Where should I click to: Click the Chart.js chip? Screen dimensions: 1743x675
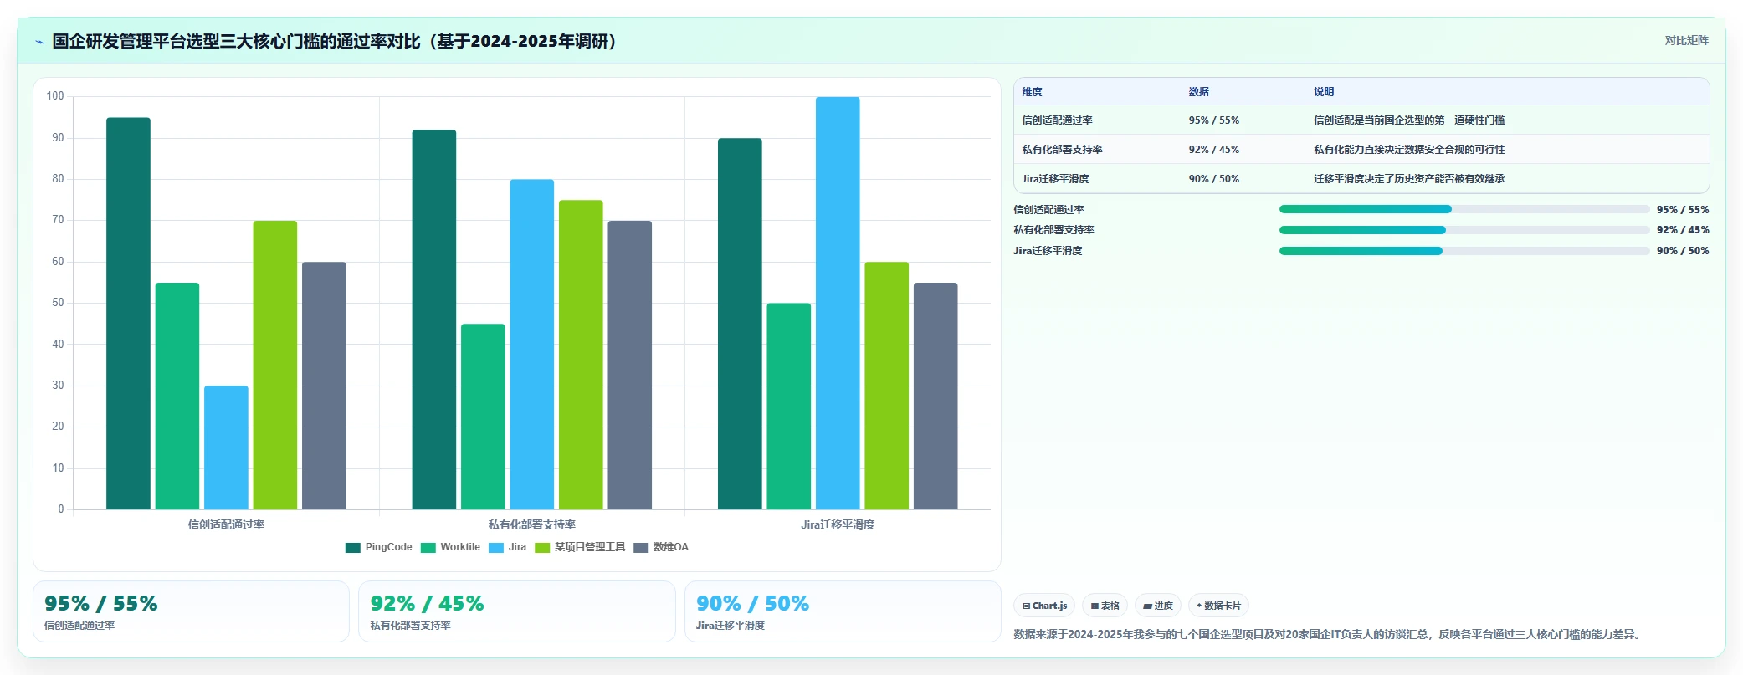(x=1044, y=606)
